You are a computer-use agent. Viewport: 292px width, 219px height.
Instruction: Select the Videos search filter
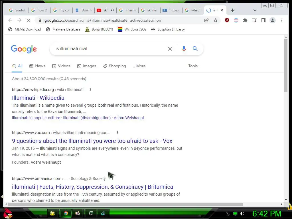(x=61, y=66)
